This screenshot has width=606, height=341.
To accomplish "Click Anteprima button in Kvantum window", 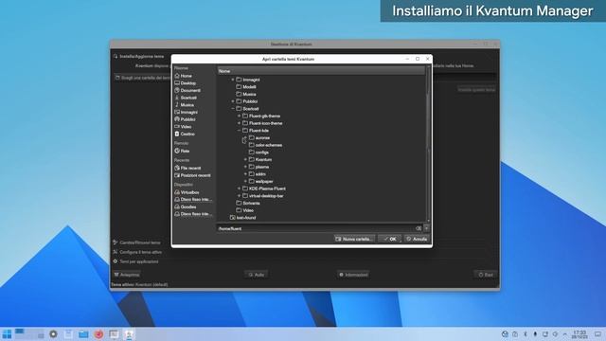I will (126, 275).
